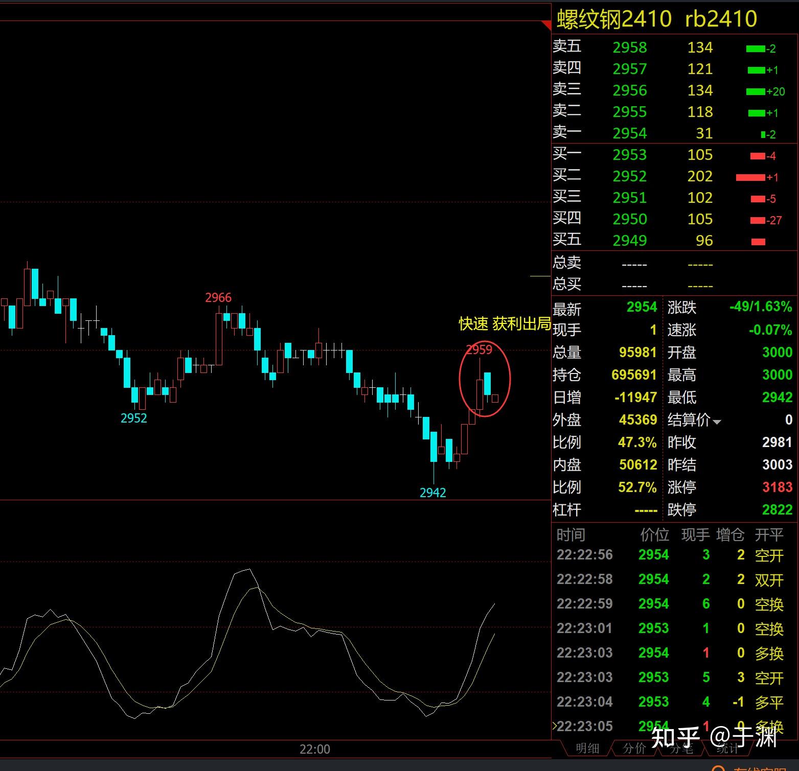Click the 2942 low label on chart
Screen dimensions: 799x771
pyautogui.click(x=432, y=493)
